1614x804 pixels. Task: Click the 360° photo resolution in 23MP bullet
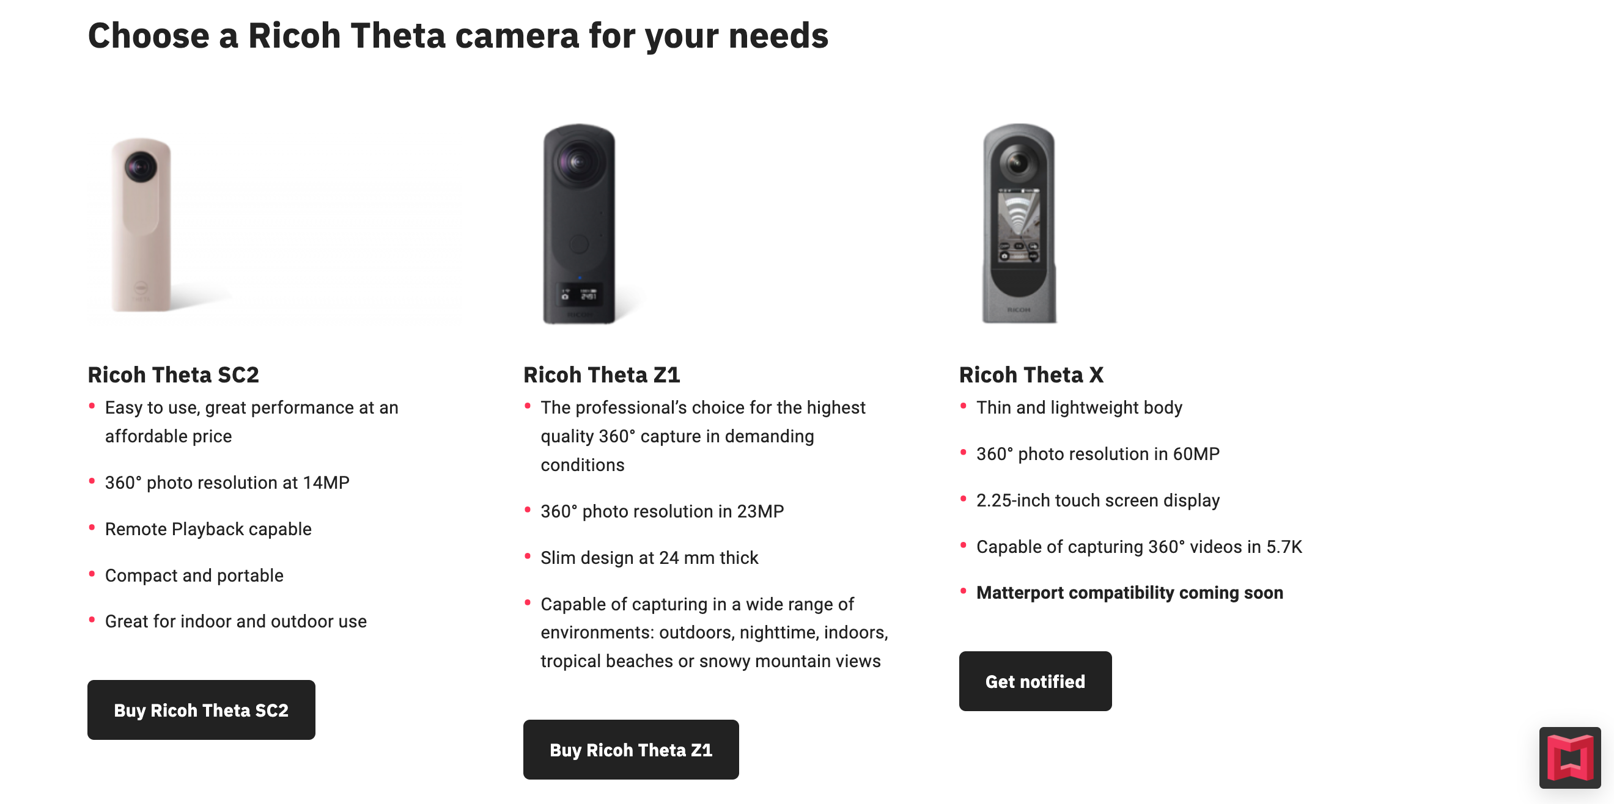(x=662, y=511)
